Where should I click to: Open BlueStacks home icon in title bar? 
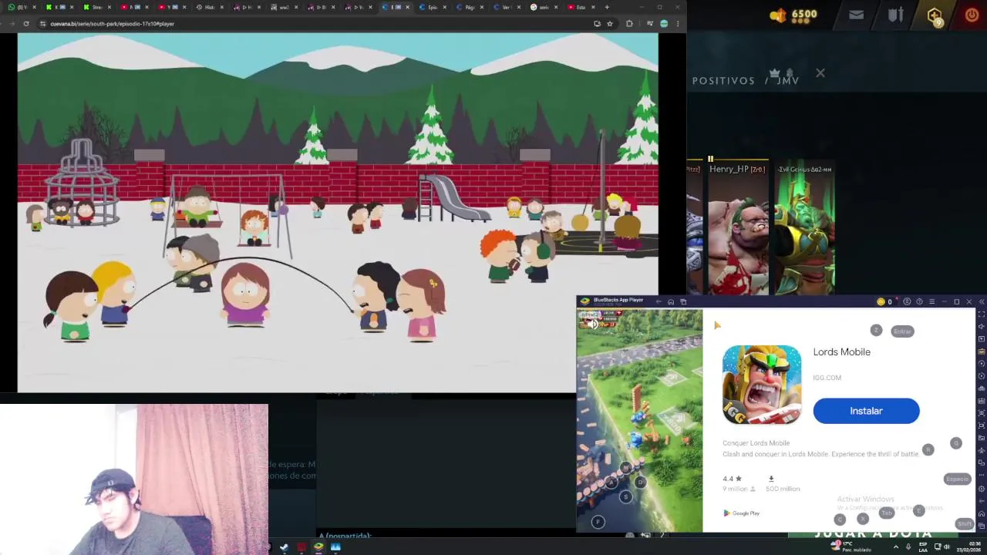point(671,301)
